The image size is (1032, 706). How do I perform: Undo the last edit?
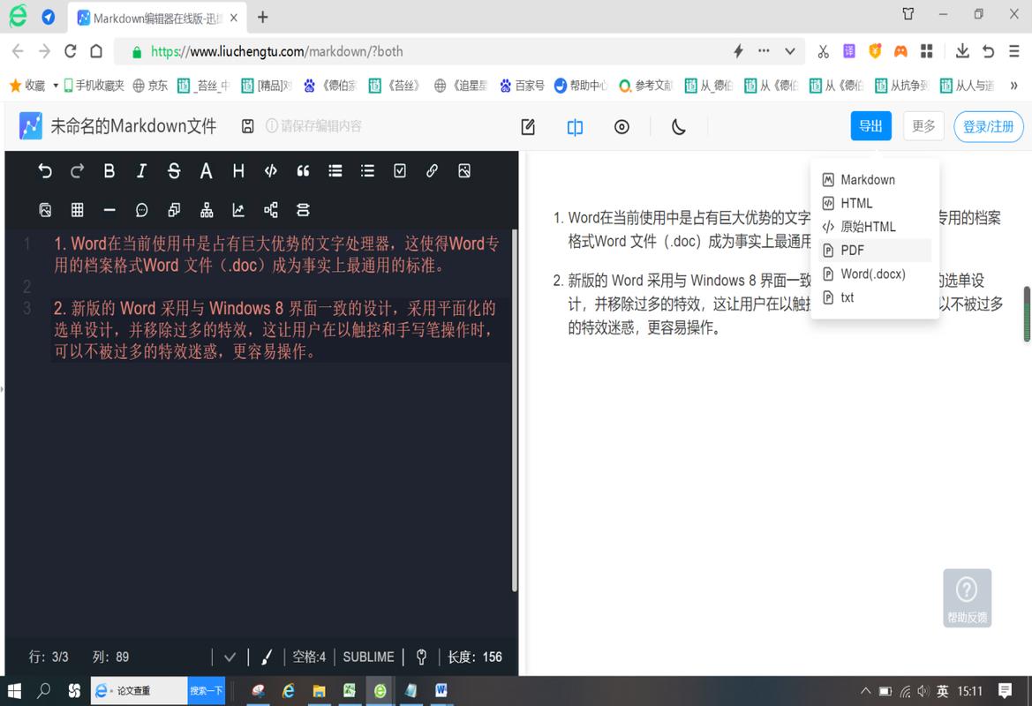tap(45, 170)
